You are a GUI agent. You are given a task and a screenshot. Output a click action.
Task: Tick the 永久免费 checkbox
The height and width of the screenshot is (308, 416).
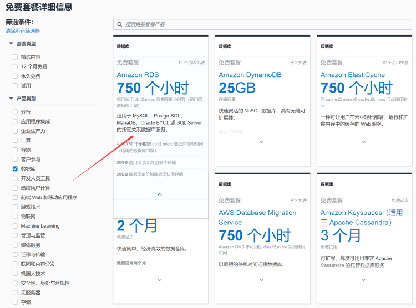point(15,76)
